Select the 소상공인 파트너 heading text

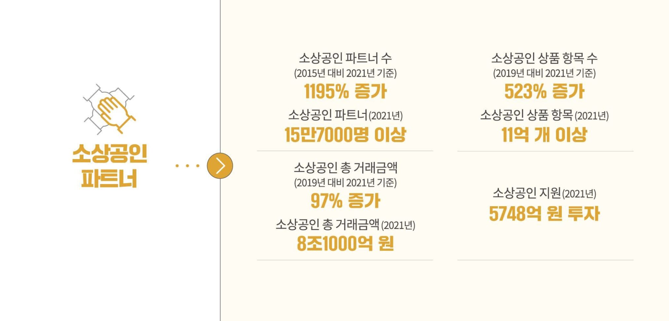(x=109, y=166)
